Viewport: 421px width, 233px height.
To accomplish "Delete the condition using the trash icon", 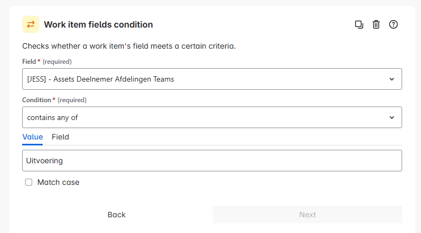I will 376,24.
